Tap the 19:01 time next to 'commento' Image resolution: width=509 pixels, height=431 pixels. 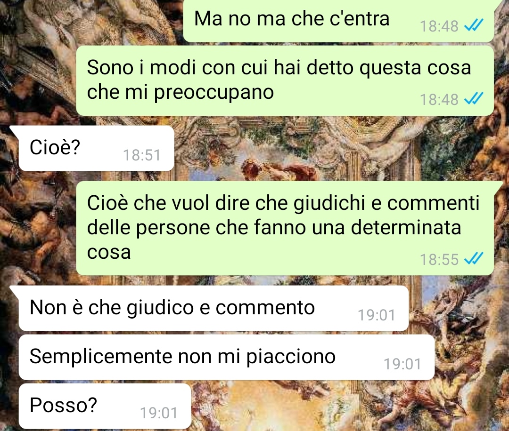(x=377, y=315)
